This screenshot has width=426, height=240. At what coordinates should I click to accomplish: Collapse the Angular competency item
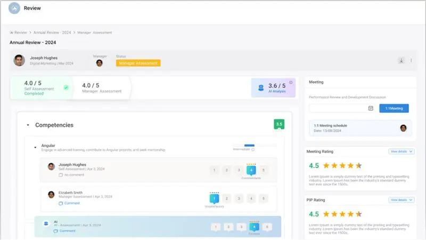pyautogui.click(x=35, y=146)
